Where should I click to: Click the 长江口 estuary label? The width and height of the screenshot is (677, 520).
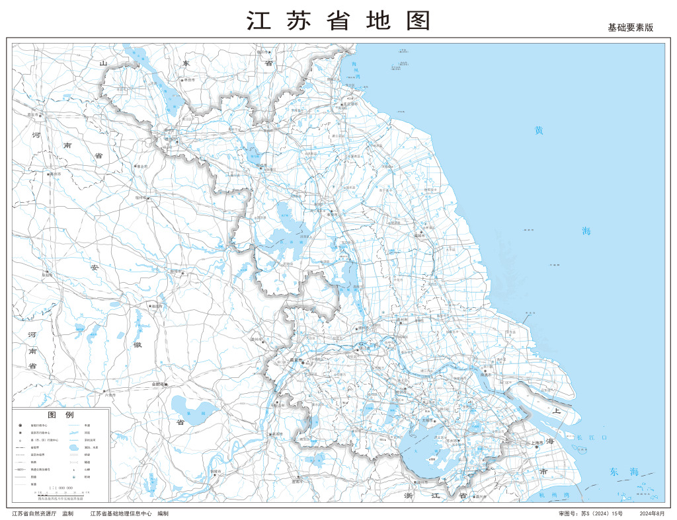pyautogui.click(x=587, y=437)
